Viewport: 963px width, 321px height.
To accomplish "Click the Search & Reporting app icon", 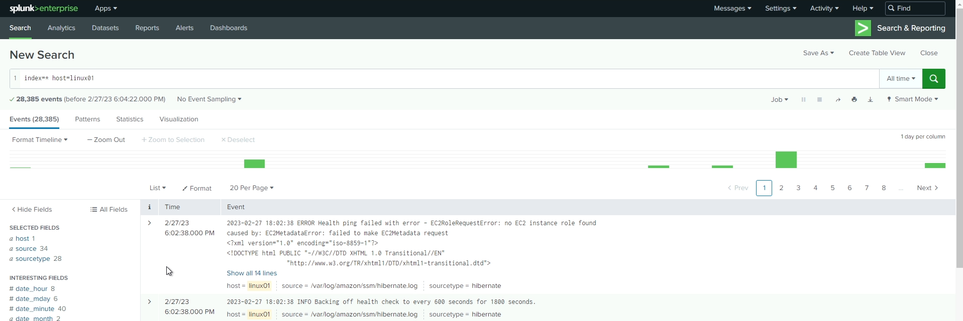I will 863,28.
